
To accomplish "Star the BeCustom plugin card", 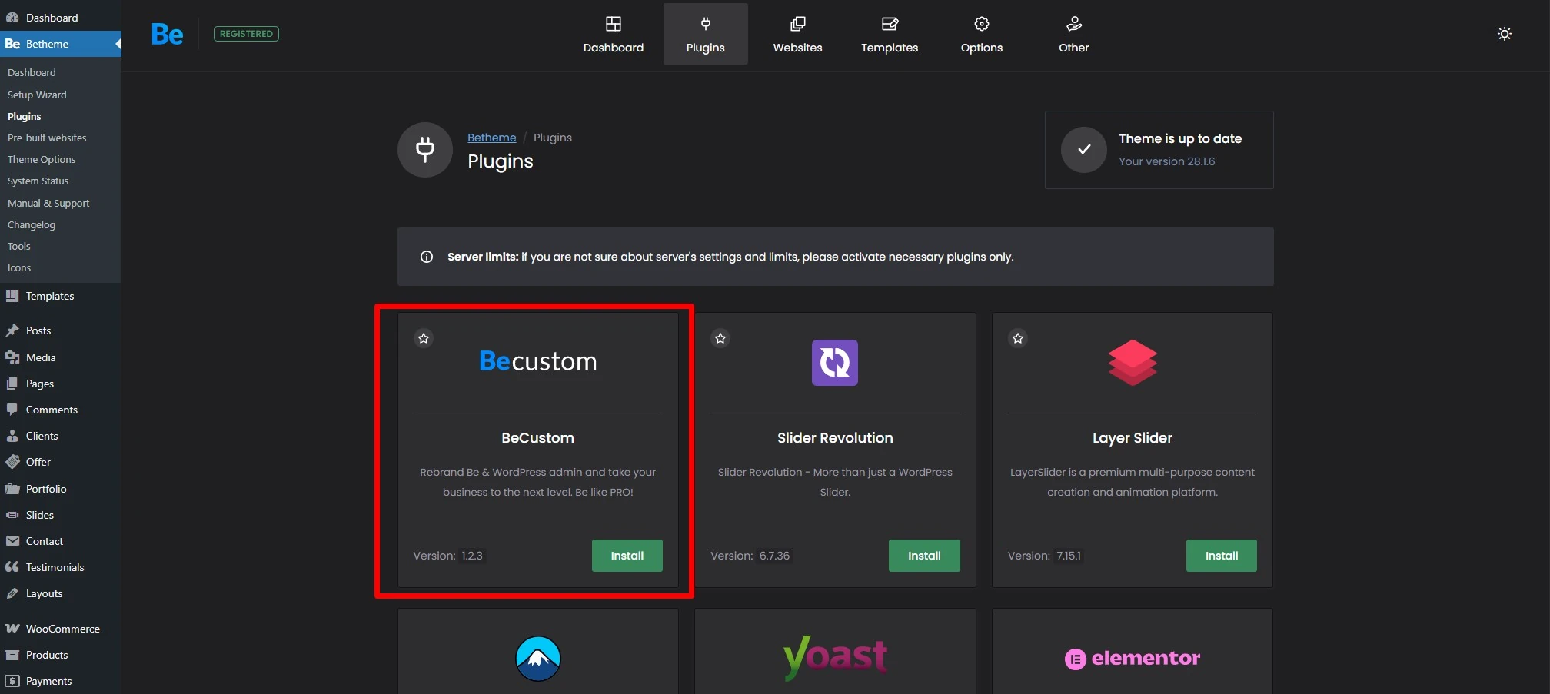I will 424,338.
